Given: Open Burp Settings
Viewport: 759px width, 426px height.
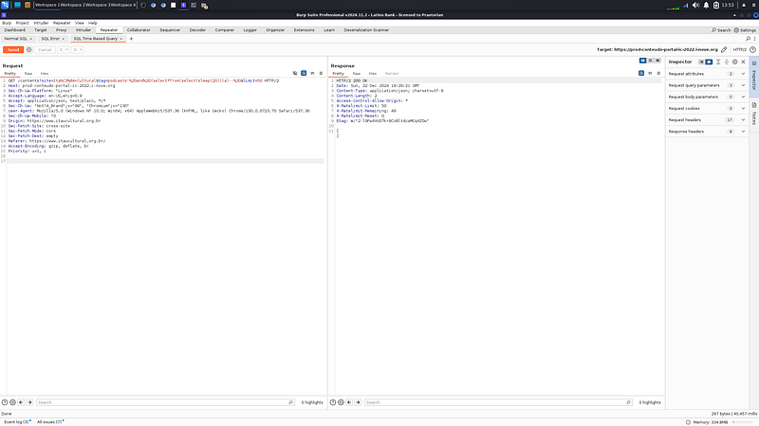Looking at the screenshot, I should click(745, 30).
